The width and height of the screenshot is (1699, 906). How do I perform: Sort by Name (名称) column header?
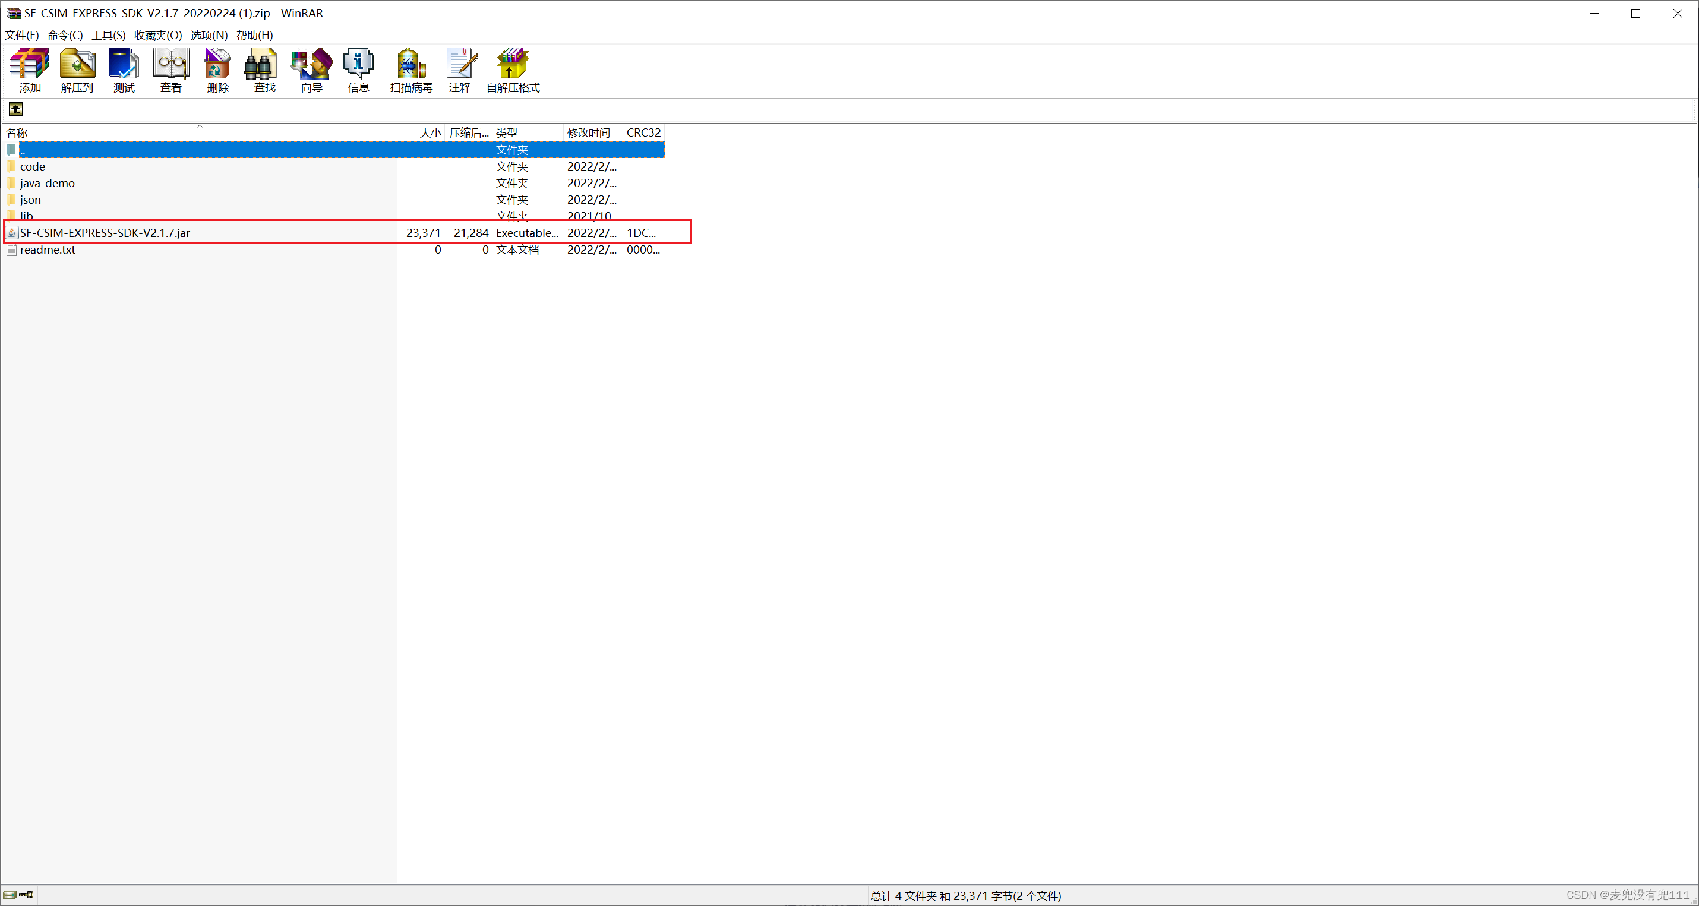point(17,132)
